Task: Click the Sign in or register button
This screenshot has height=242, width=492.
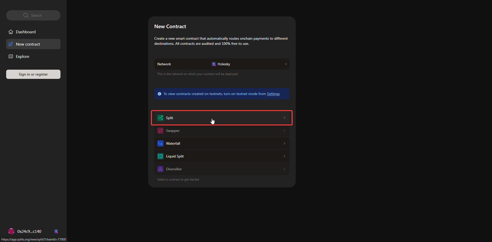Action: pos(33,74)
